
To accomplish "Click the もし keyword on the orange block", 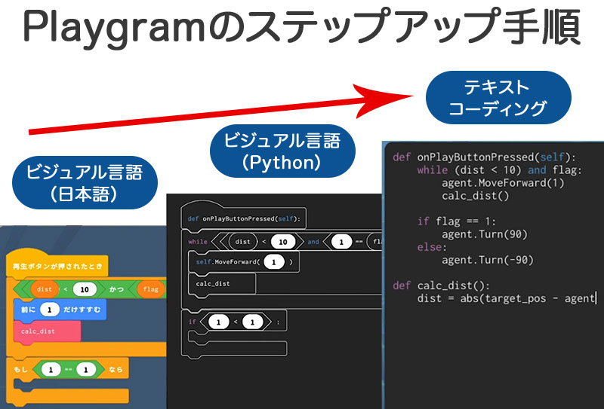I will (x=21, y=369).
